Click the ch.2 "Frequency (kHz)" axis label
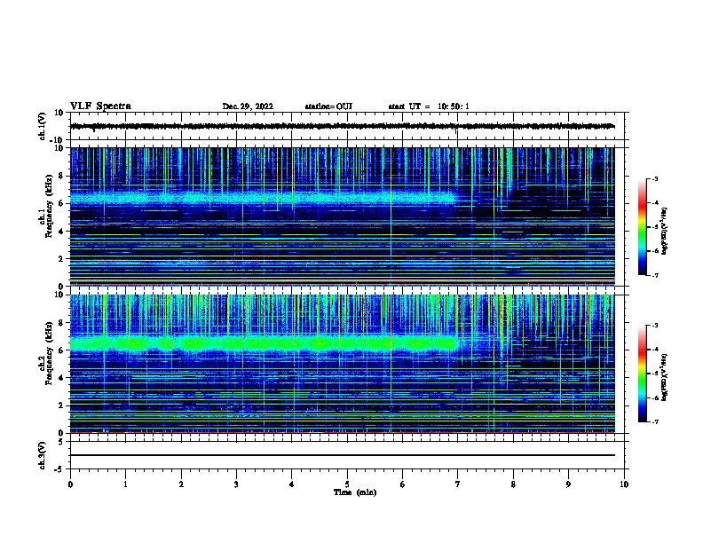 (49, 353)
